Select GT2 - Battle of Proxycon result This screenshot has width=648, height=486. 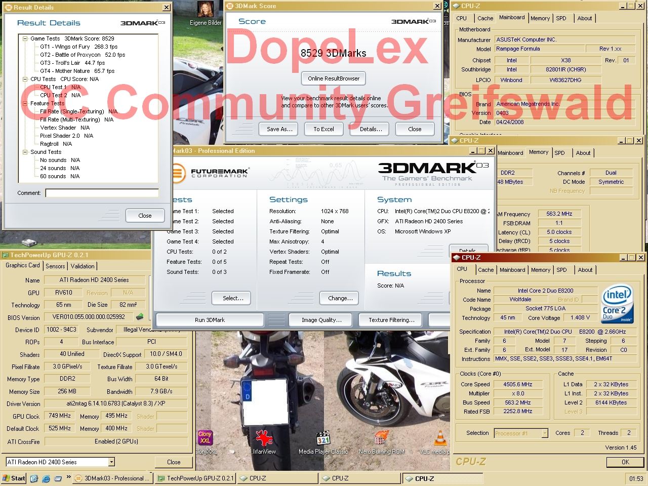[x=83, y=55]
